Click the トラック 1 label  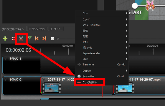[15, 59]
